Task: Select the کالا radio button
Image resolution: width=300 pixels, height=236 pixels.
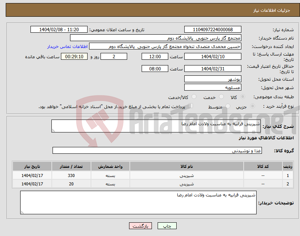Action: point(243,97)
